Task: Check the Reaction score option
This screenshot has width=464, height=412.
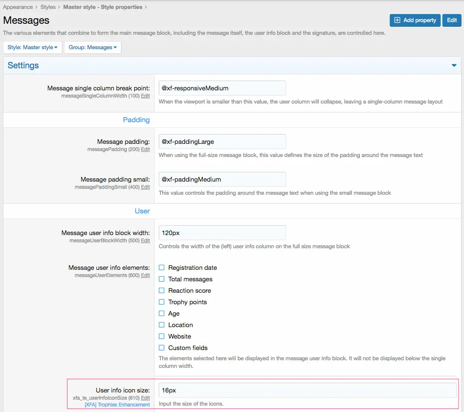Action: click(x=162, y=291)
